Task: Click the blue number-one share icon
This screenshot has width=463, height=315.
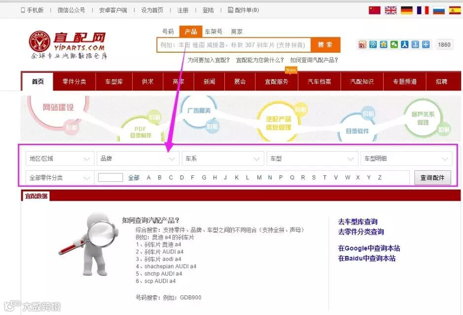Action: (415, 44)
